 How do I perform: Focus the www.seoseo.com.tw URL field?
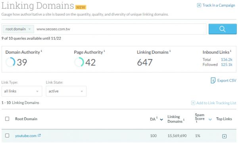click(x=120, y=29)
